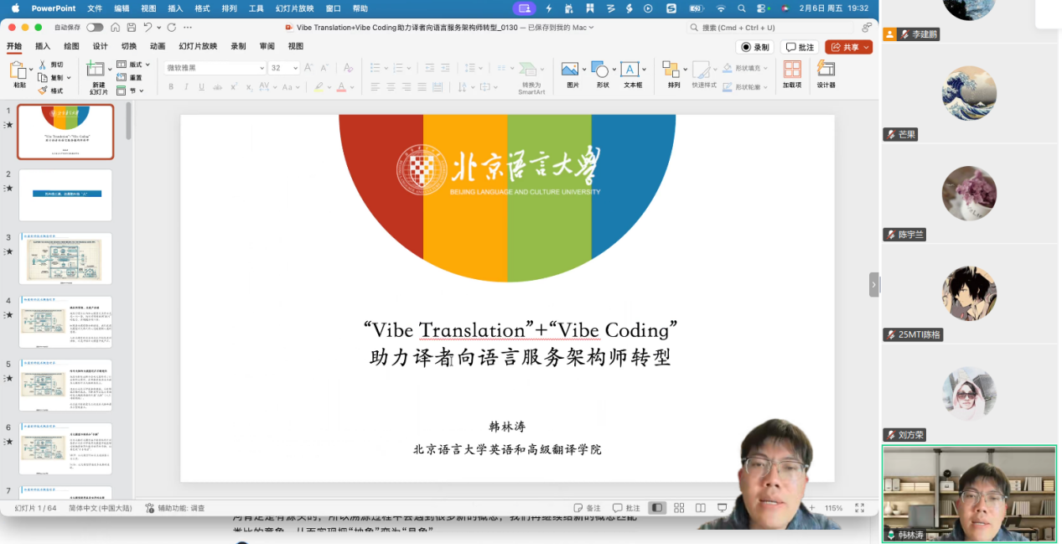This screenshot has width=1062, height=544.
Task: Open the Slide Show (幻灯片放映) ribbon tab
Action: [198, 46]
